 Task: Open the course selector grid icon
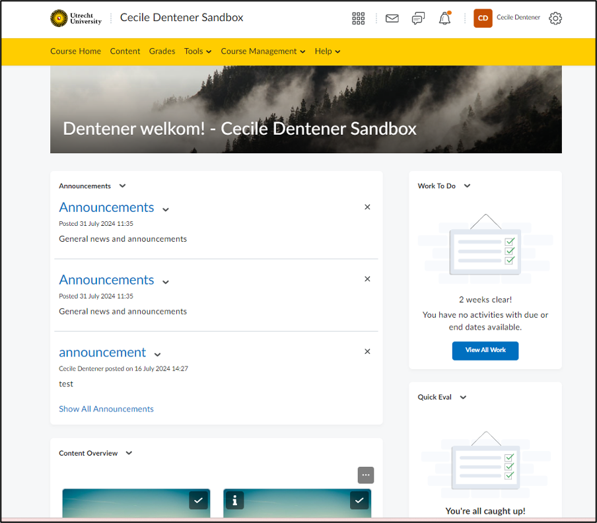pos(358,18)
